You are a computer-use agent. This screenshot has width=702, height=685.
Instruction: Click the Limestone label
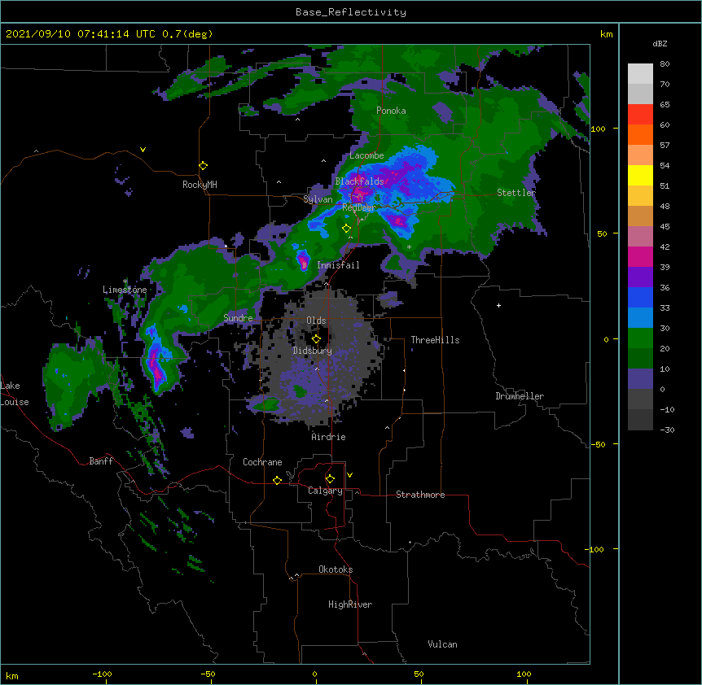click(x=125, y=290)
